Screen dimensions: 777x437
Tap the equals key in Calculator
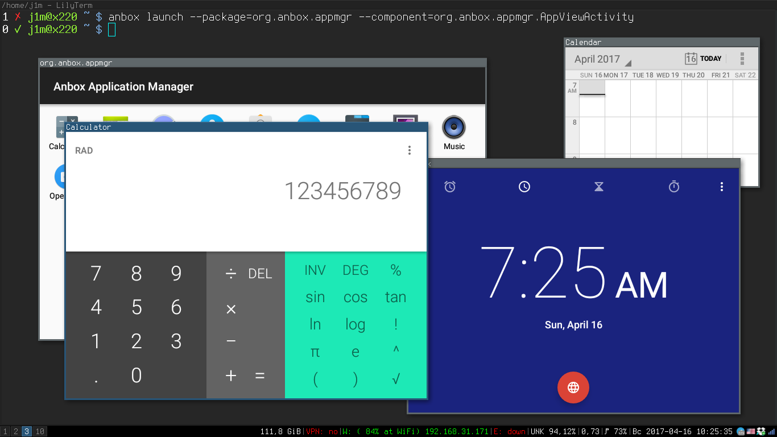click(260, 376)
